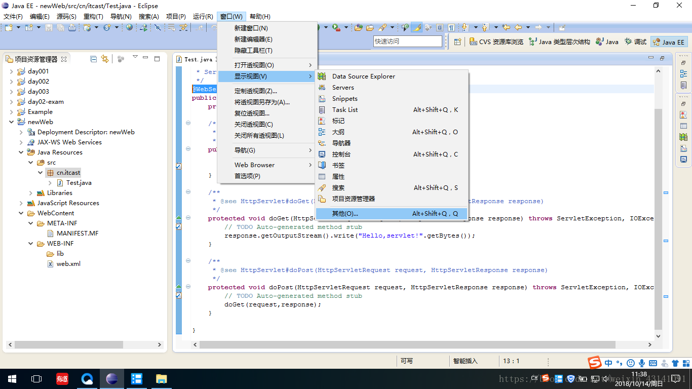The height and width of the screenshot is (389, 692).
Task: Open the 搜索 view from submenu
Action: click(392, 188)
